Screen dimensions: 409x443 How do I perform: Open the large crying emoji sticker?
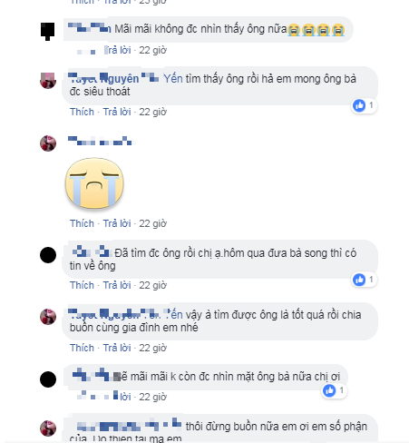click(94, 183)
